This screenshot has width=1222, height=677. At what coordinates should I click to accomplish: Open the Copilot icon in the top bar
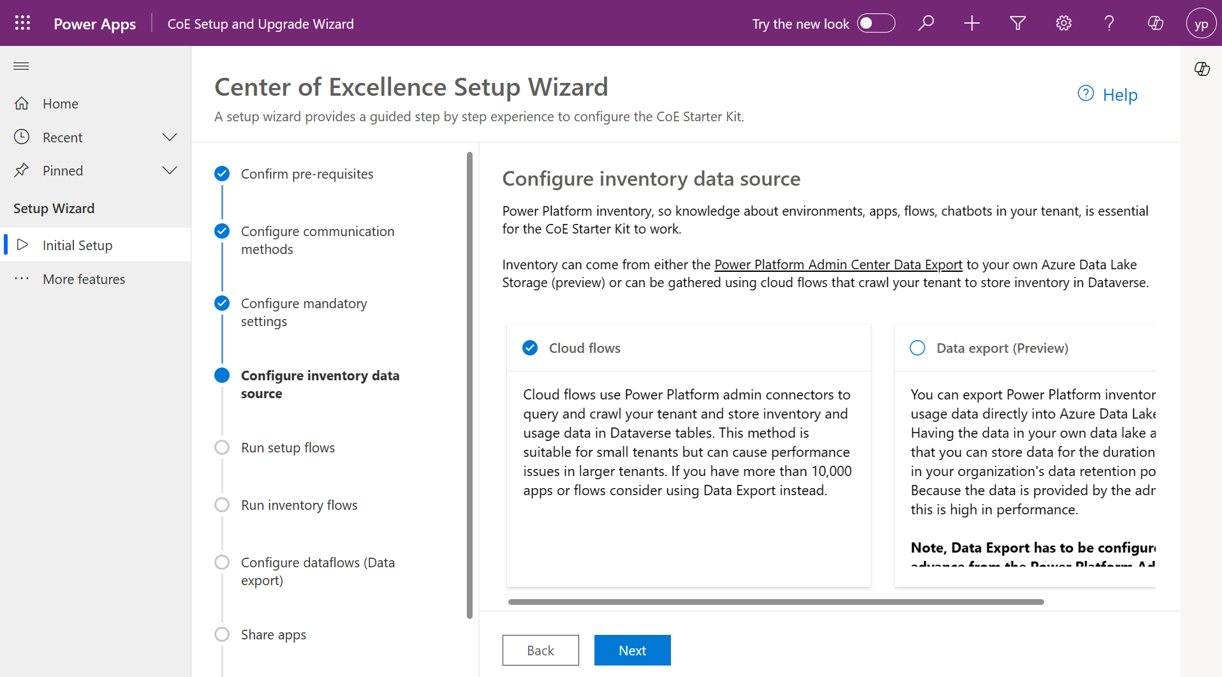1155,23
